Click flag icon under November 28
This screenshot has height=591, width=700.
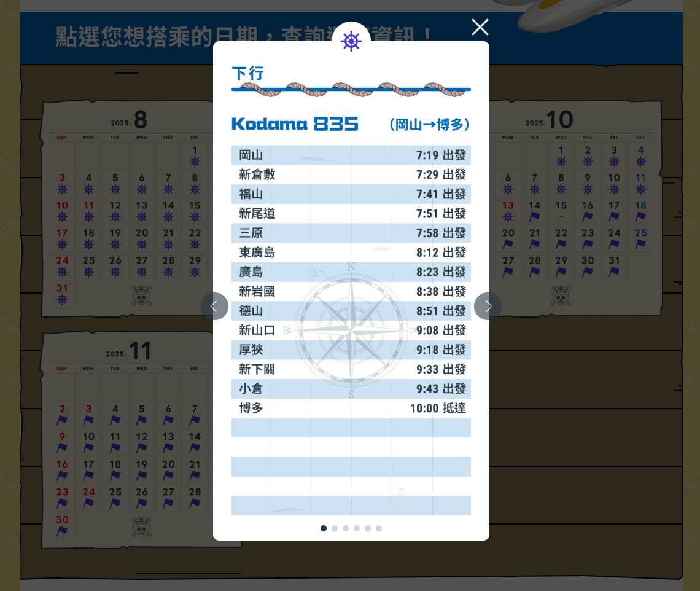click(x=195, y=503)
